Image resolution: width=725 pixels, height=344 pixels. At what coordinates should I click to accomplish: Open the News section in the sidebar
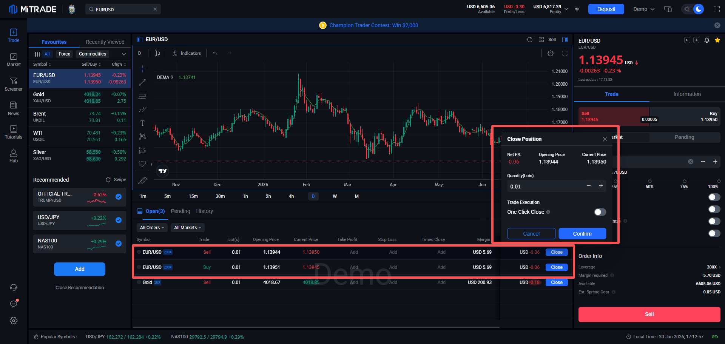coord(14,109)
